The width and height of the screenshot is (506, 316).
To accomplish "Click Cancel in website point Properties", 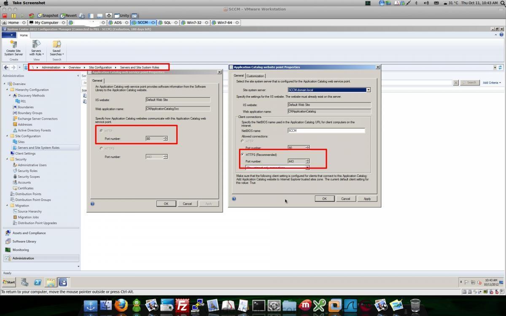I will 345,198.
